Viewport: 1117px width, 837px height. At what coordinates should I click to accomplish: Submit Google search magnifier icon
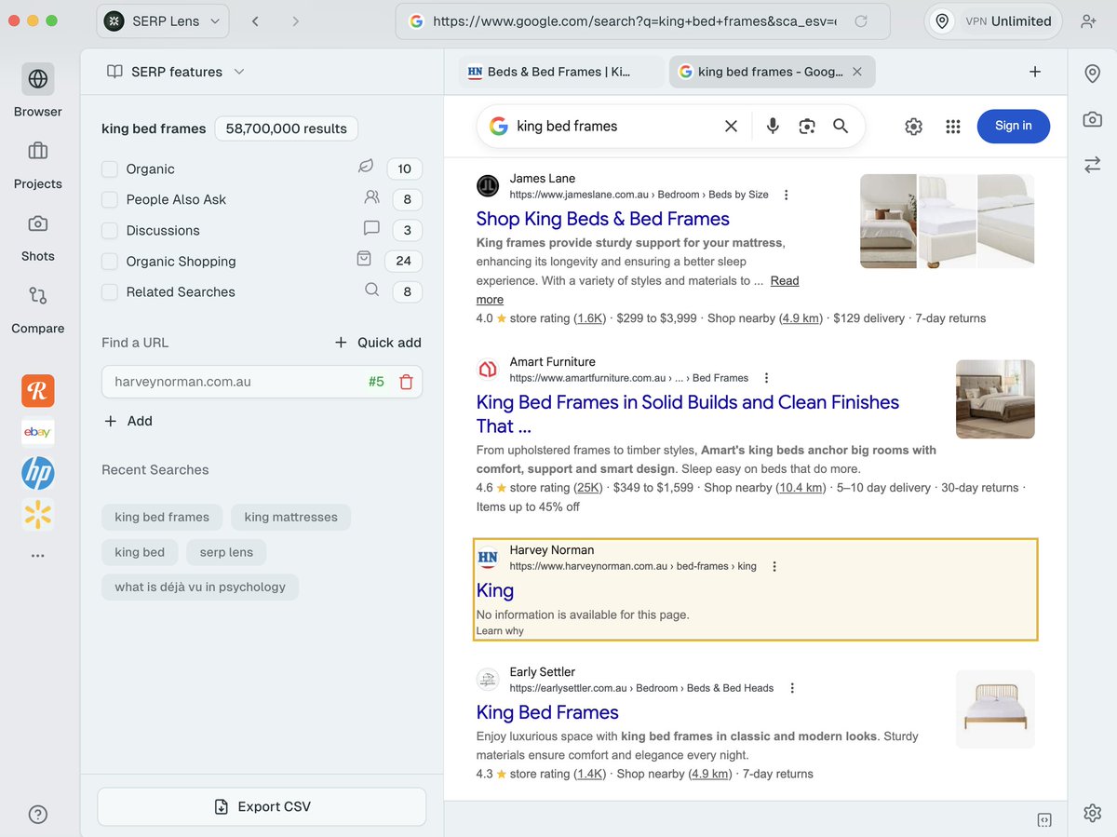tap(841, 126)
